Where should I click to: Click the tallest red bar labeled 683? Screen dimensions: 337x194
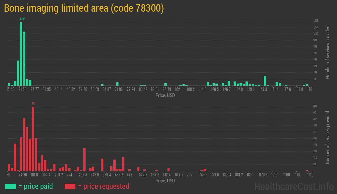pos(33,139)
